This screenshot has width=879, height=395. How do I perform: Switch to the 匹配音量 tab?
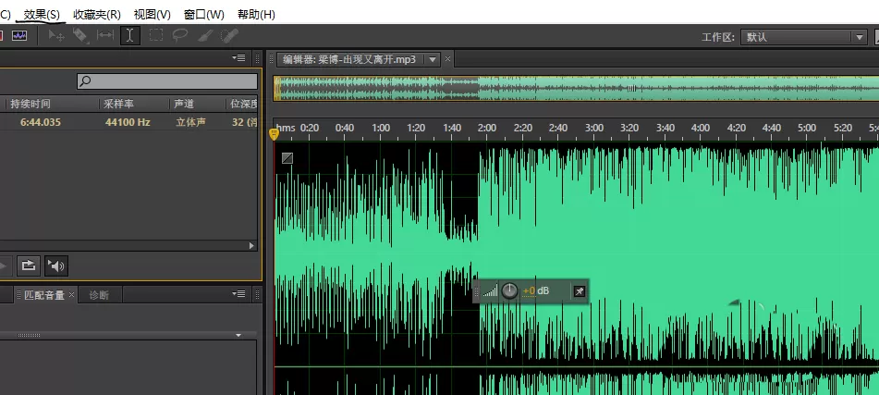point(43,294)
